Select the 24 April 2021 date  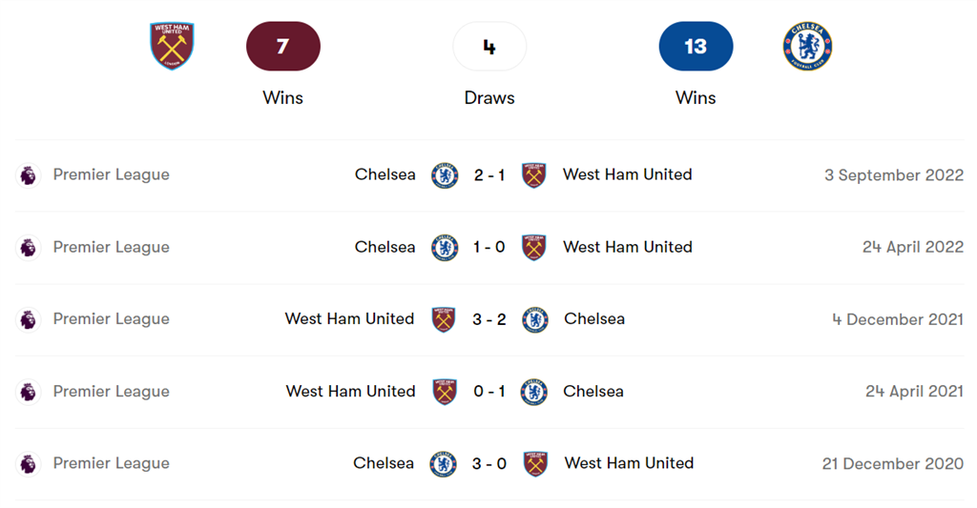coord(914,392)
